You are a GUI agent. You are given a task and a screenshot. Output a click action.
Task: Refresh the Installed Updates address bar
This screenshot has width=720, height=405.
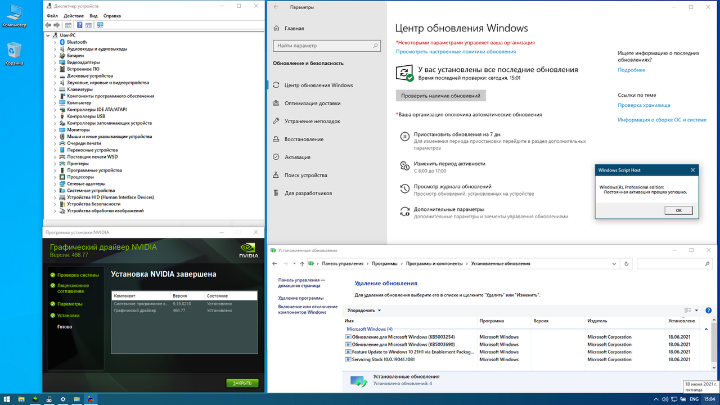(627, 263)
